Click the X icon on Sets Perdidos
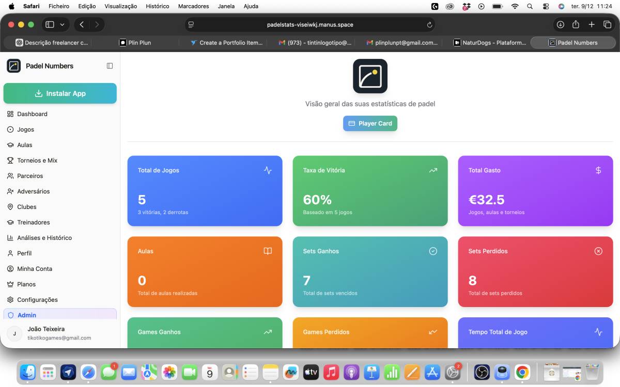This screenshot has height=387, width=620. pyautogui.click(x=598, y=251)
